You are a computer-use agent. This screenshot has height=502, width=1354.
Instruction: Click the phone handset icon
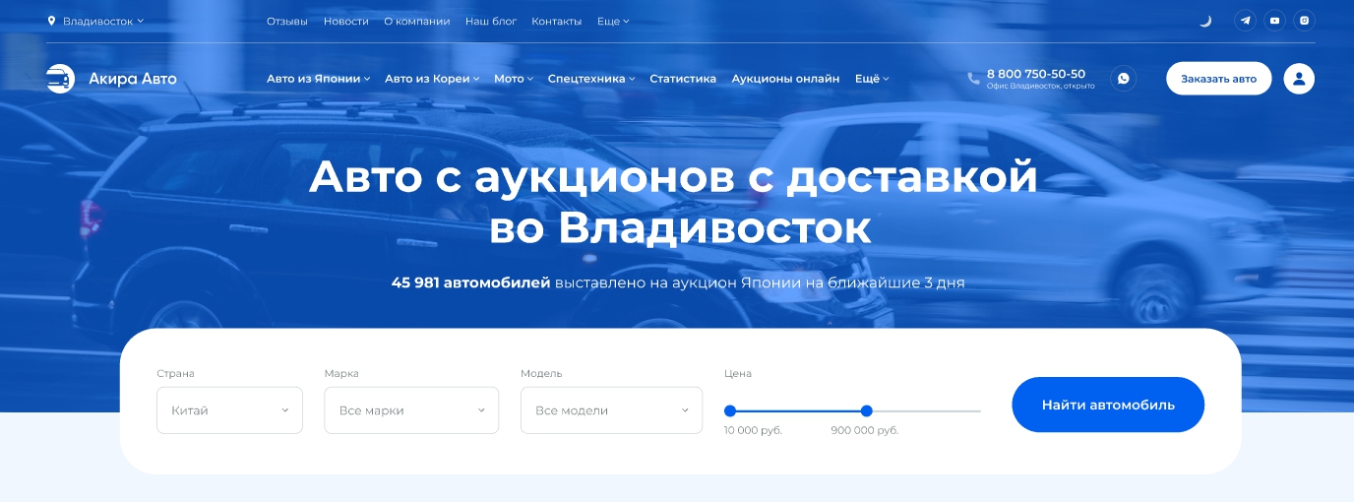(x=974, y=78)
